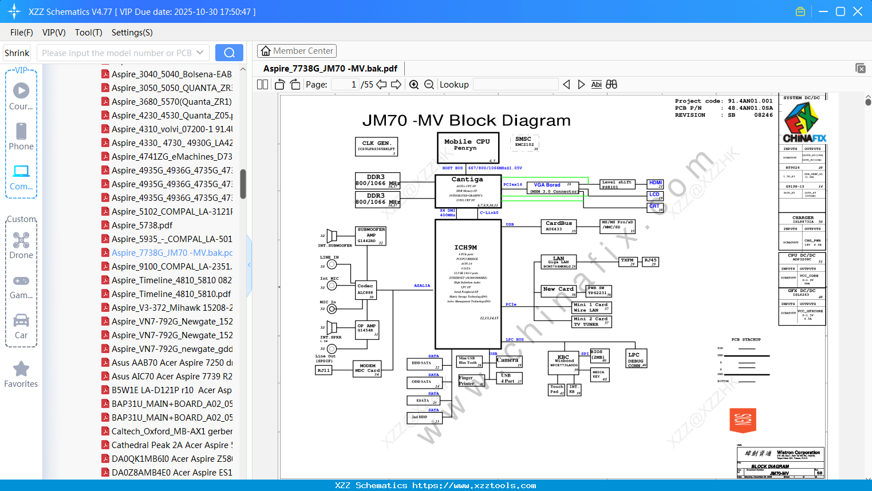Open Aspire_9100_COMPAL_LA-2351 file
The width and height of the screenshot is (872, 491).
coord(172,267)
